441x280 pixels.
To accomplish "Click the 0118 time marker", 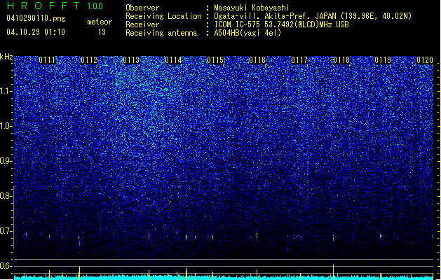I will 341,60.
